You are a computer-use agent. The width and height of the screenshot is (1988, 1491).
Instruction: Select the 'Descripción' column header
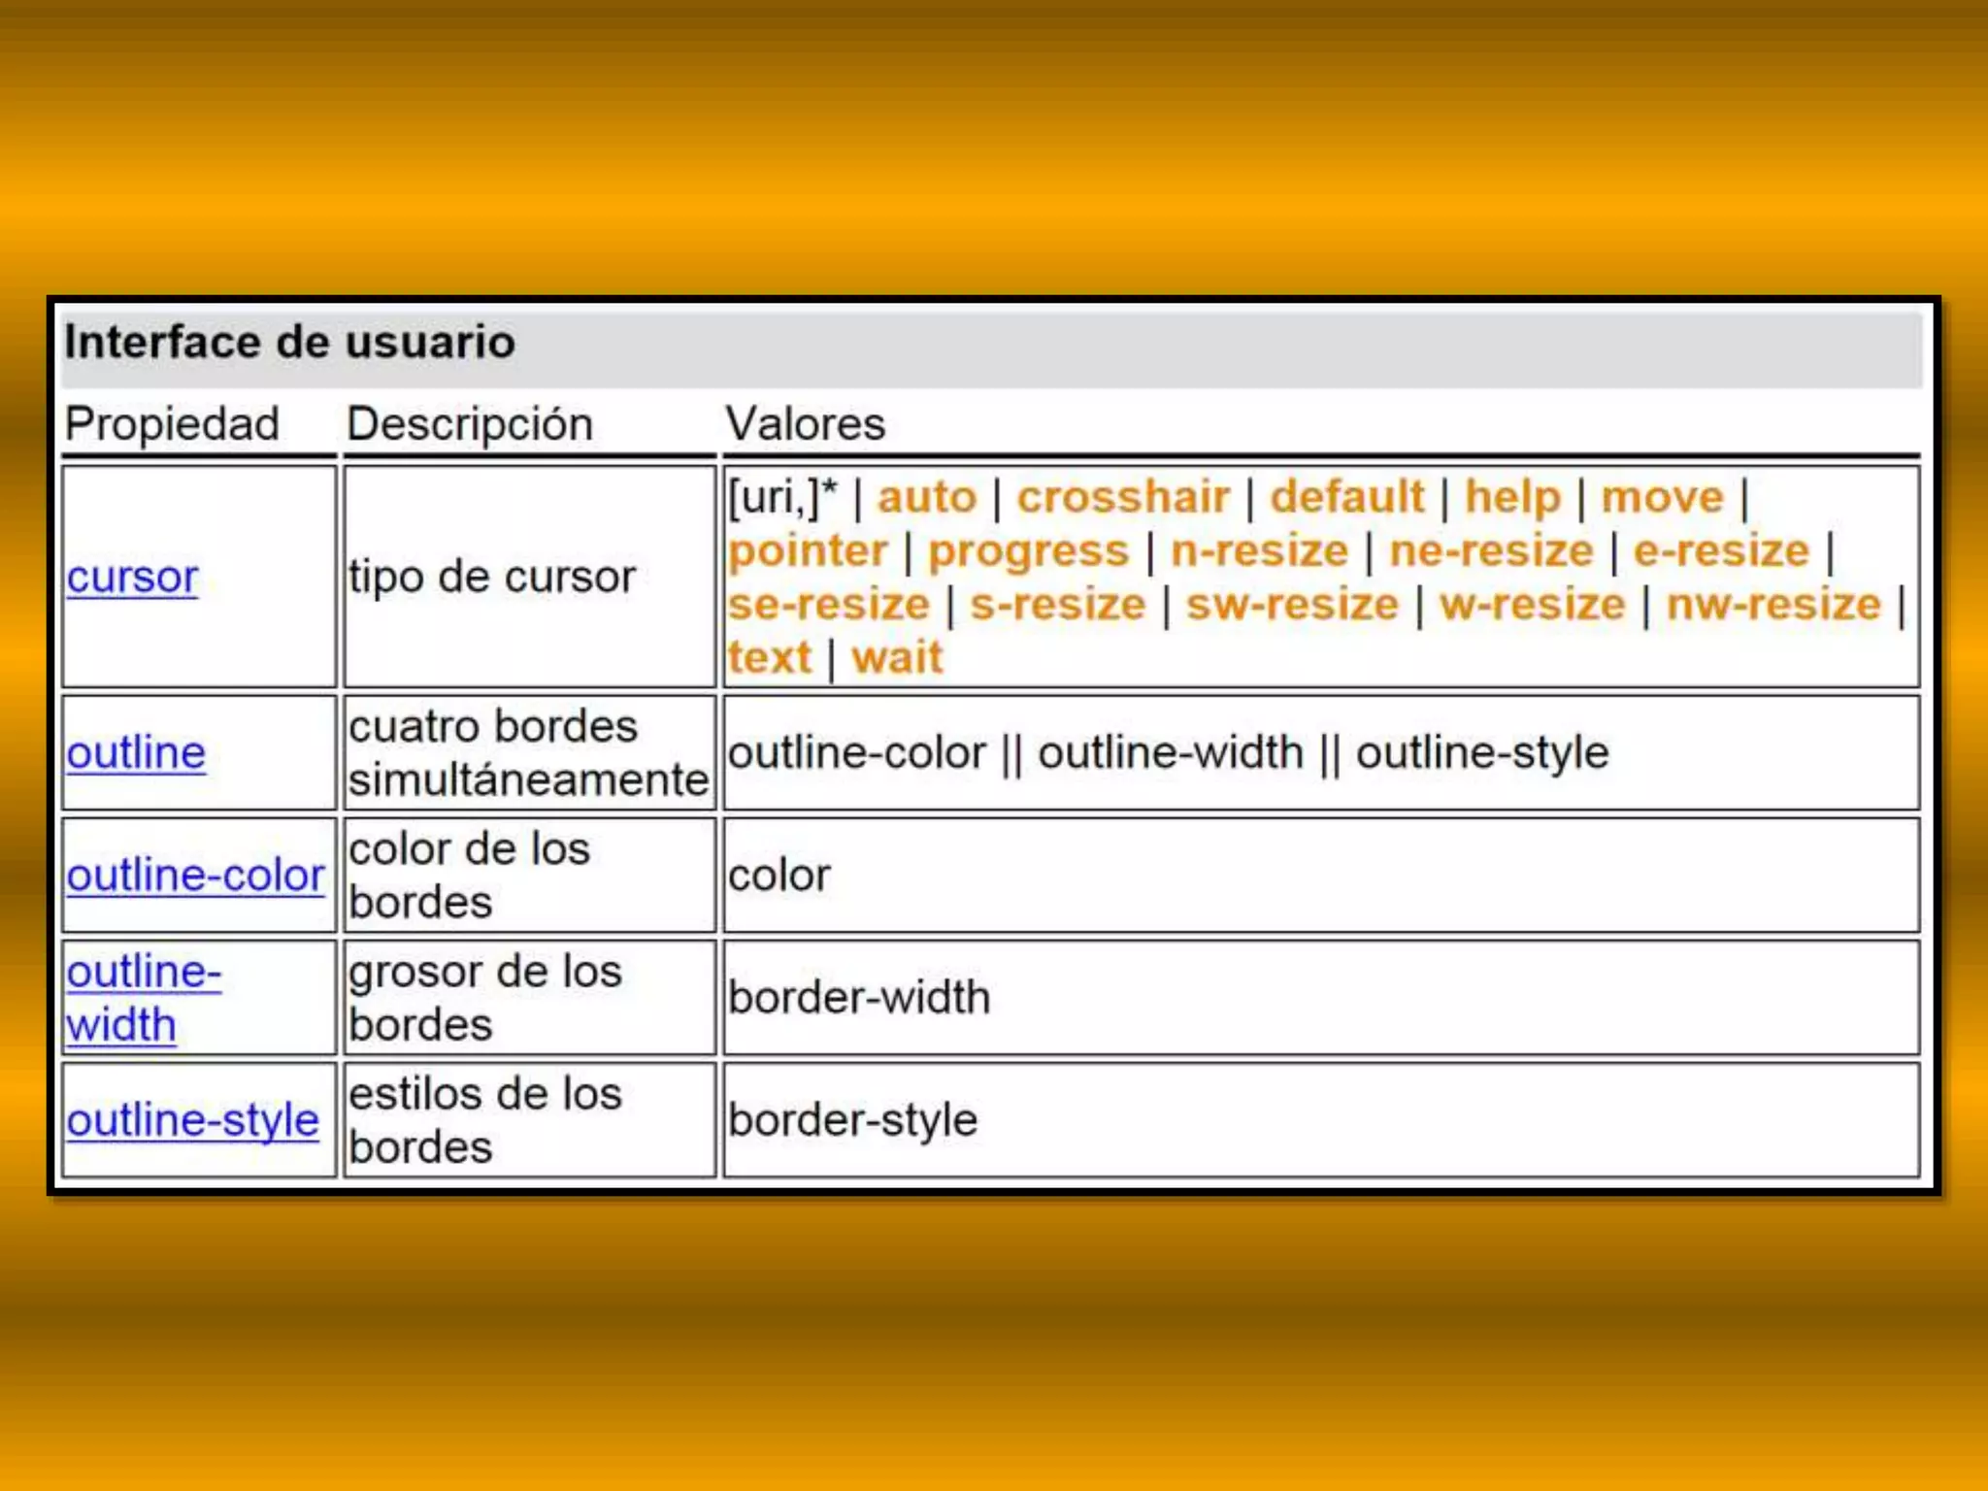pos(470,424)
